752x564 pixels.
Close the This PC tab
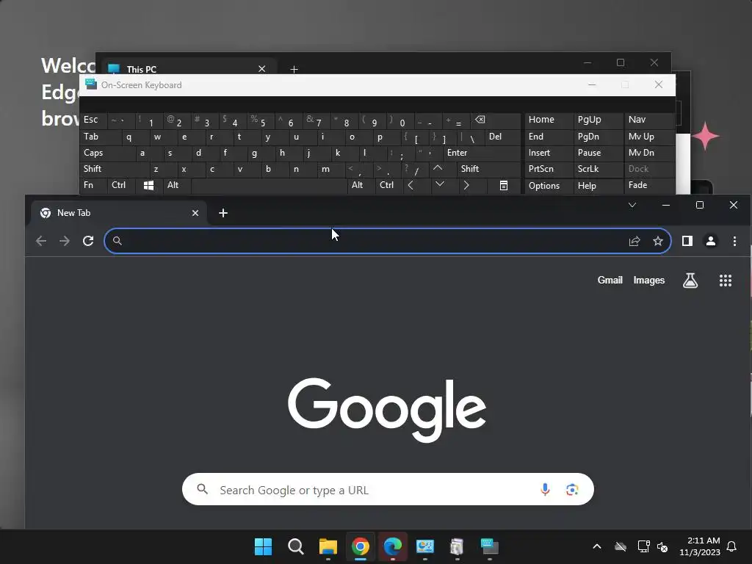262,69
